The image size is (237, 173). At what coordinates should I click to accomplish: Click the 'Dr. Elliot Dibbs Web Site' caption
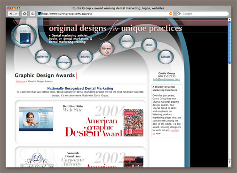(x=73, y=108)
